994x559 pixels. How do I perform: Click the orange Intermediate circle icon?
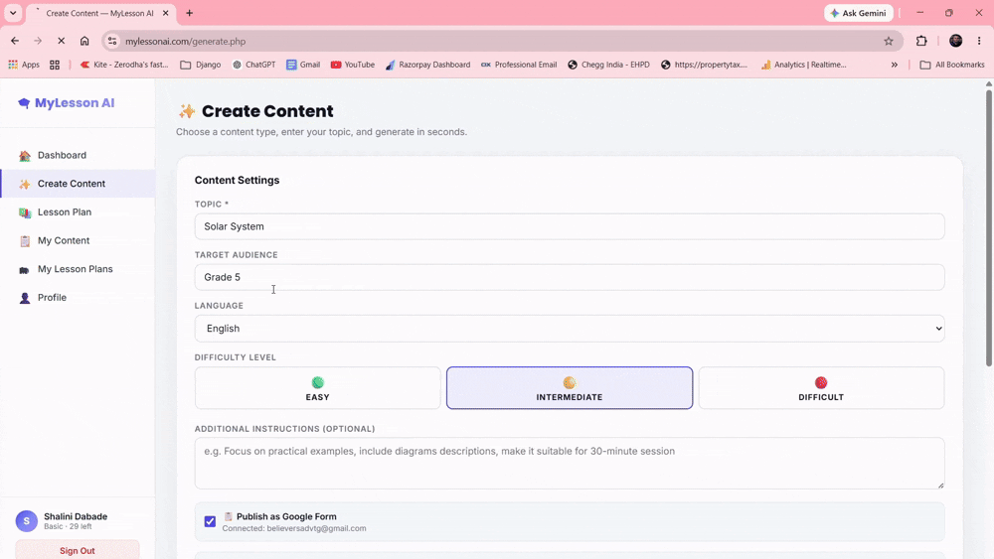570,382
